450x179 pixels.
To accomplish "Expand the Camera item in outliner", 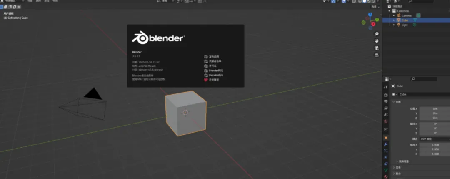I will pos(394,15).
